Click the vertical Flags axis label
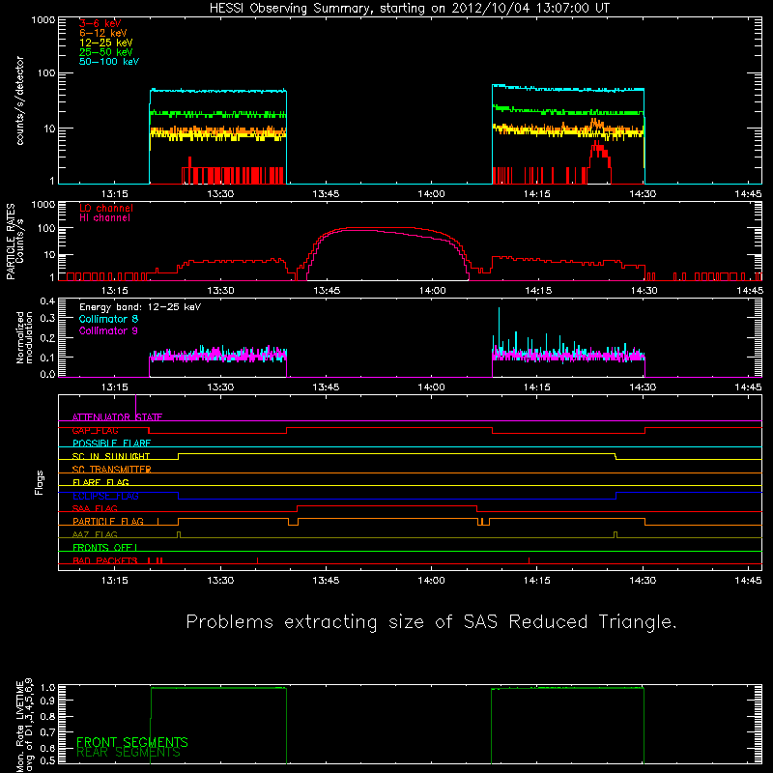This screenshot has width=773, height=773. pos(39,482)
